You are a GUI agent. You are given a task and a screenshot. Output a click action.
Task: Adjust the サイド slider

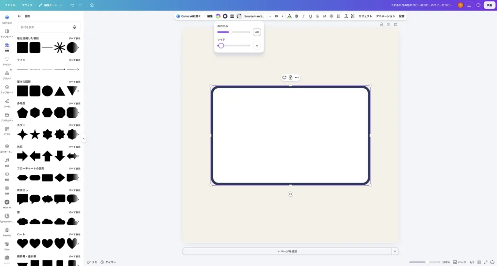coord(233,46)
